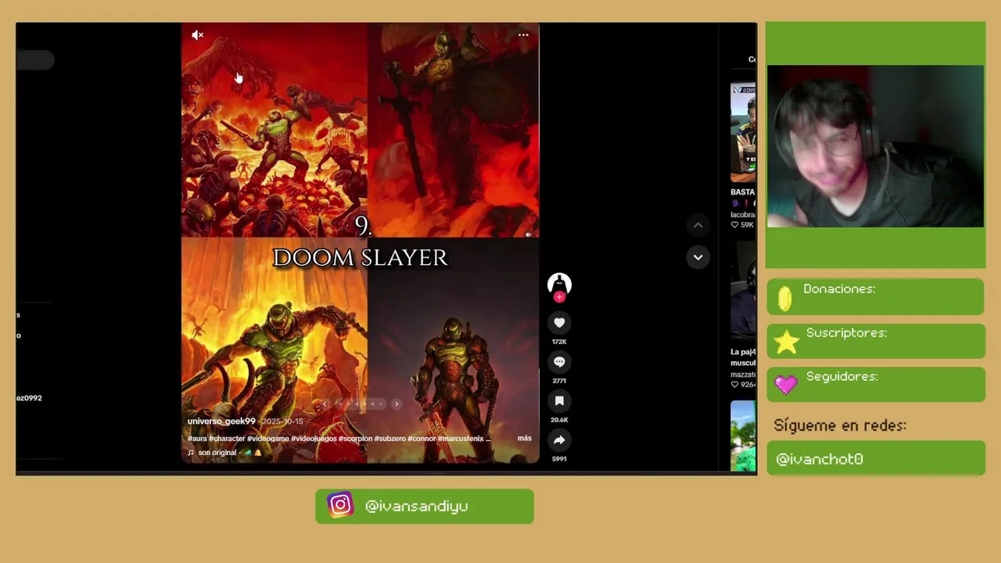Show next carousel image with right chevron

click(x=396, y=404)
